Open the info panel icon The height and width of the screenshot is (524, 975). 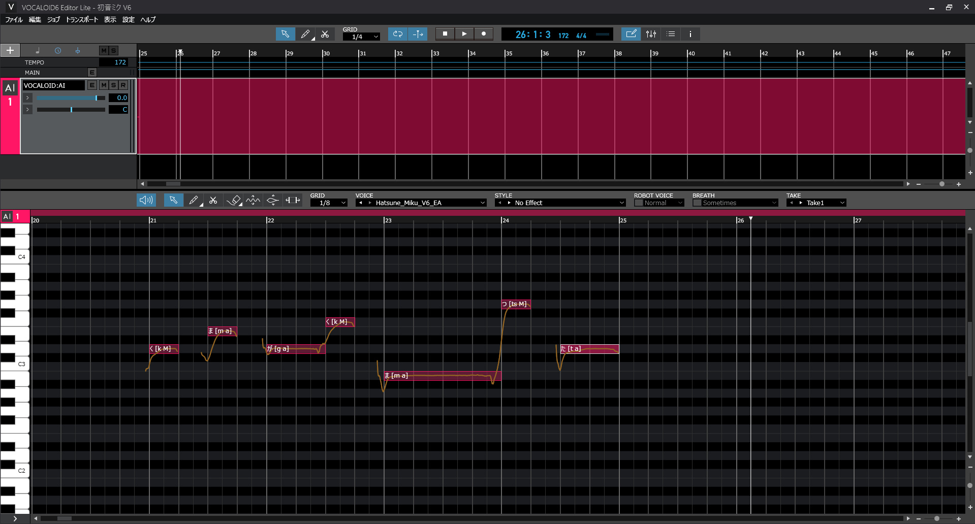pos(690,34)
